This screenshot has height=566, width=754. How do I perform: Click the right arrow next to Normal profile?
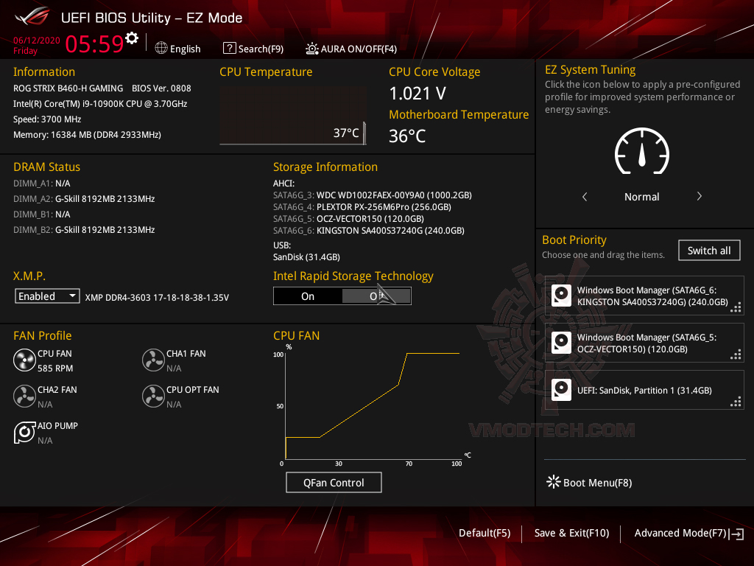(698, 197)
